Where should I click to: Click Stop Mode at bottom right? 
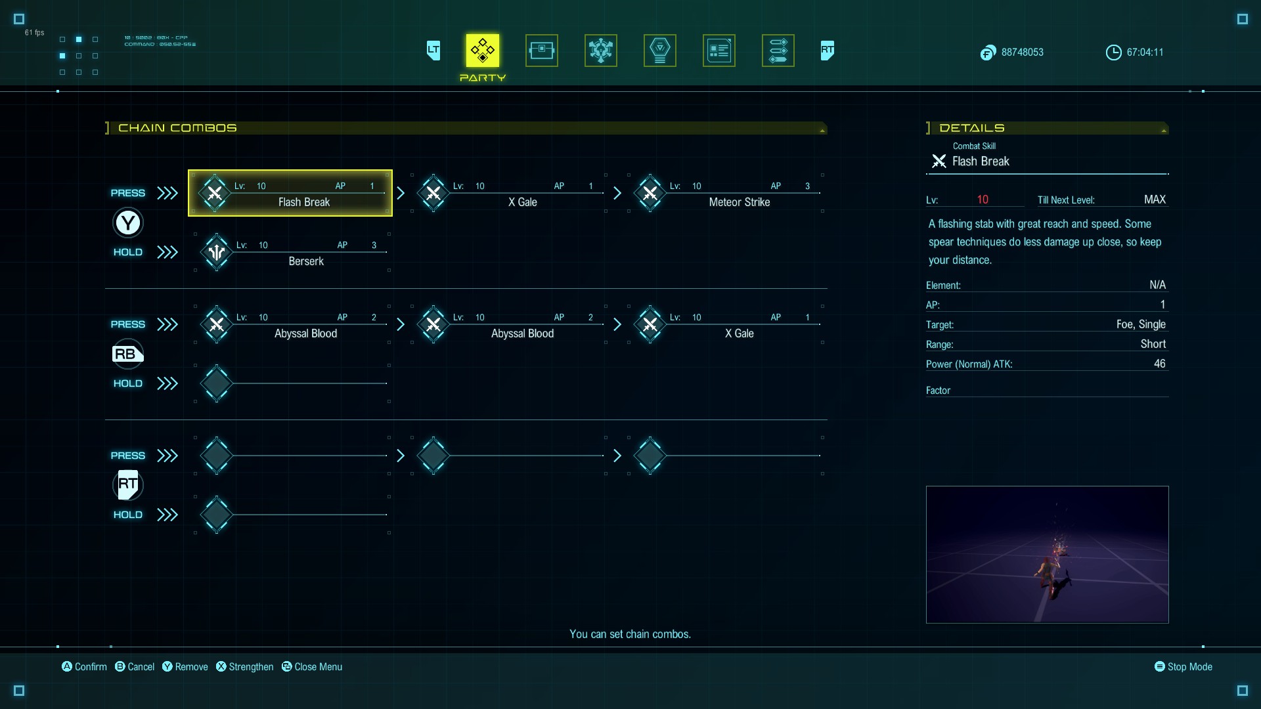point(1183,667)
